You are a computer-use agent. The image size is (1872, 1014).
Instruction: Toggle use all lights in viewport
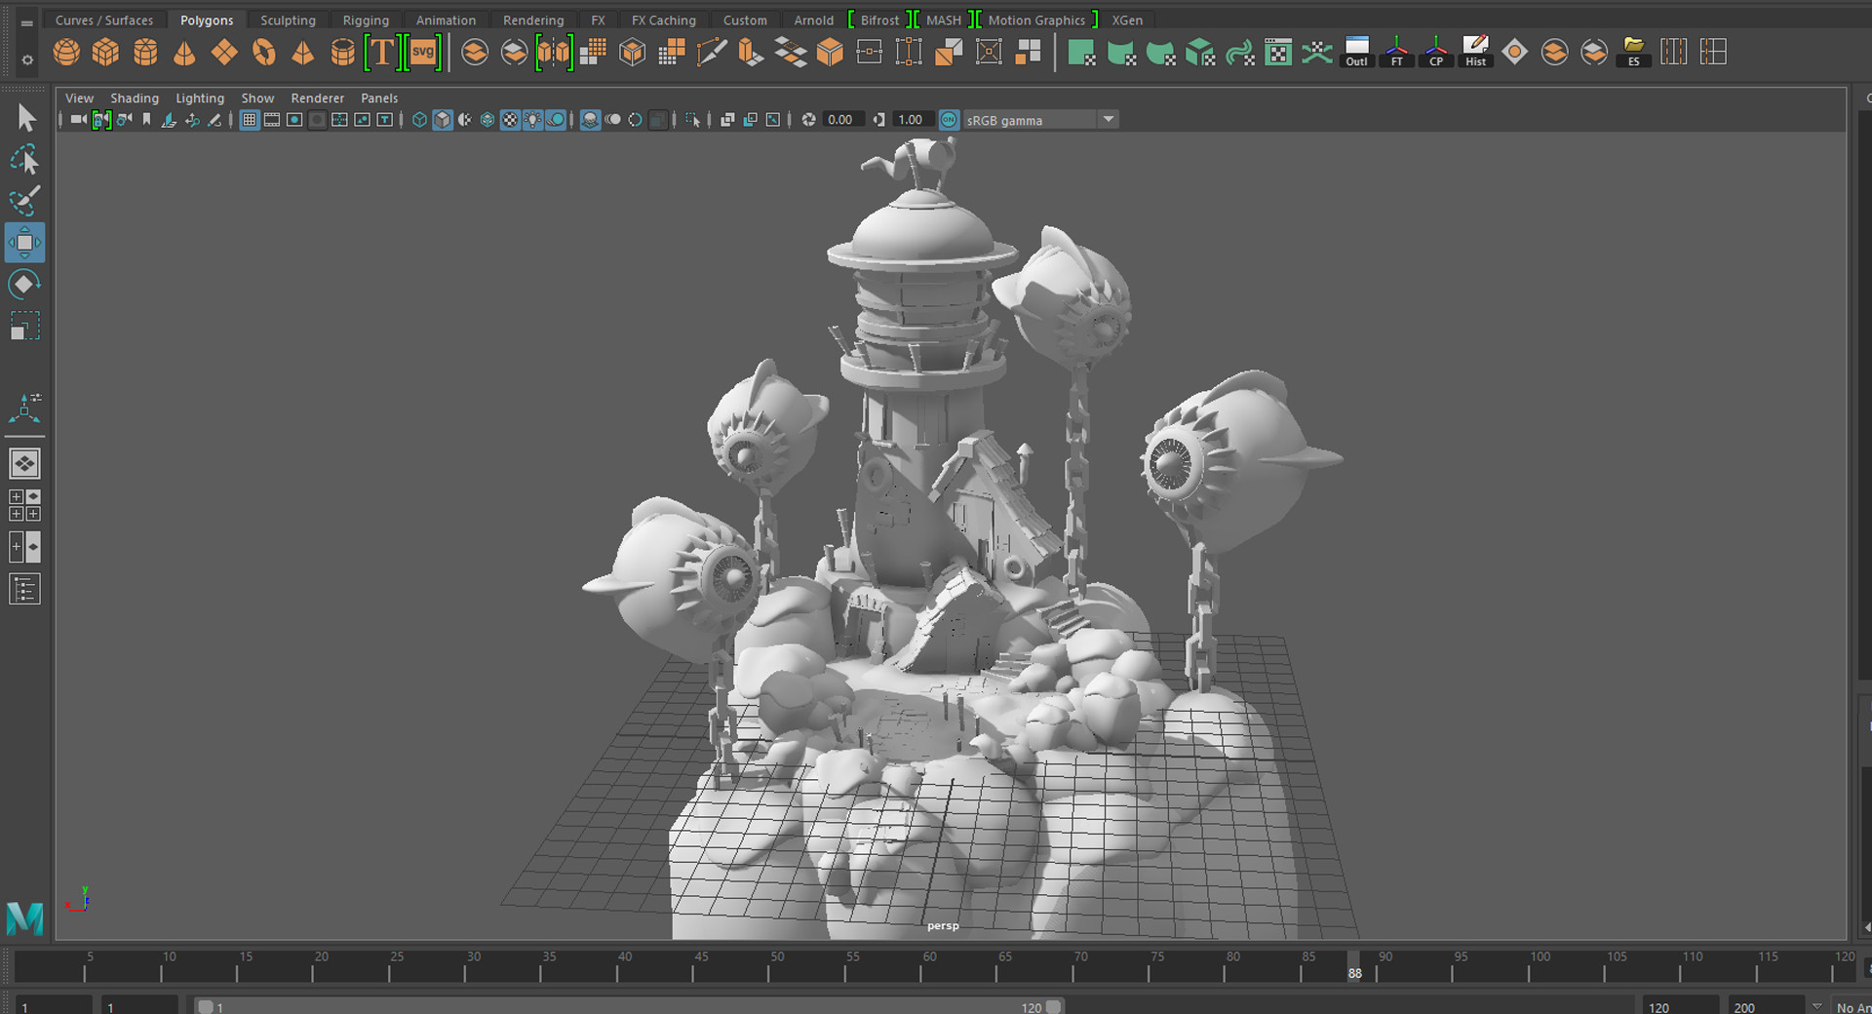[x=532, y=120]
